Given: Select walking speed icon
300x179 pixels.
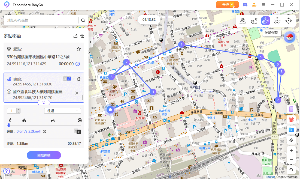Looking at the screenshot, I should pos(10,120).
